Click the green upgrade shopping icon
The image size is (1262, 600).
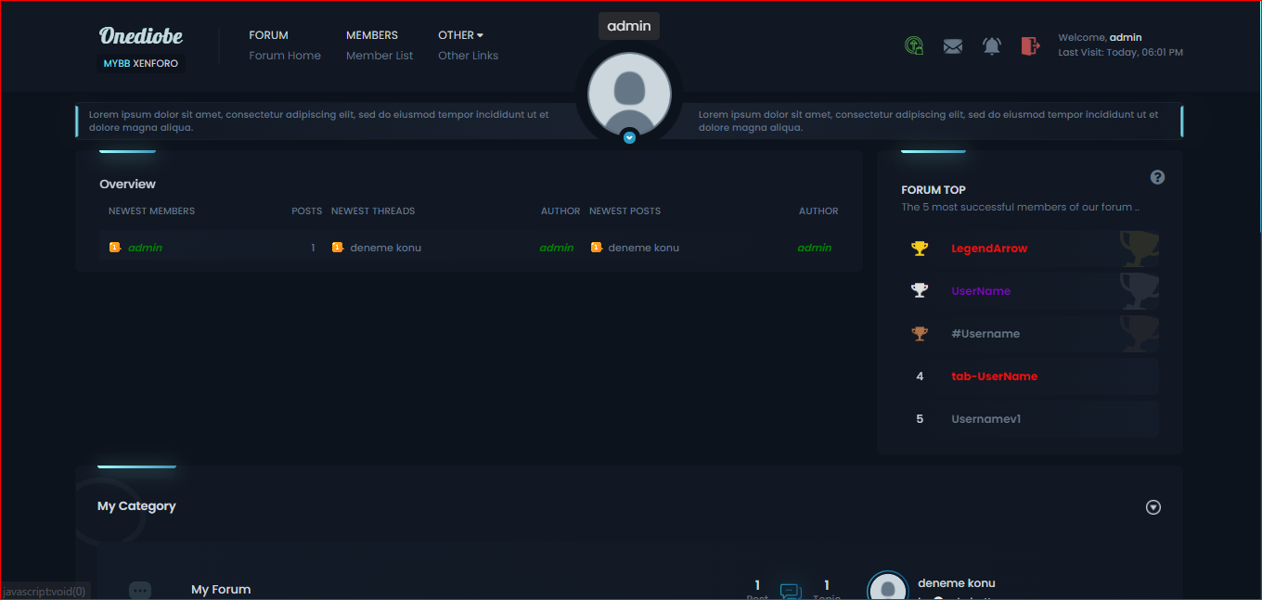pyautogui.click(x=914, y=46)
